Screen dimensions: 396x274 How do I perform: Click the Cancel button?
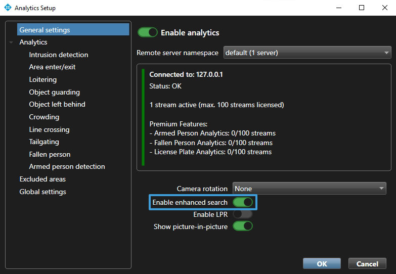pos(367,263)
